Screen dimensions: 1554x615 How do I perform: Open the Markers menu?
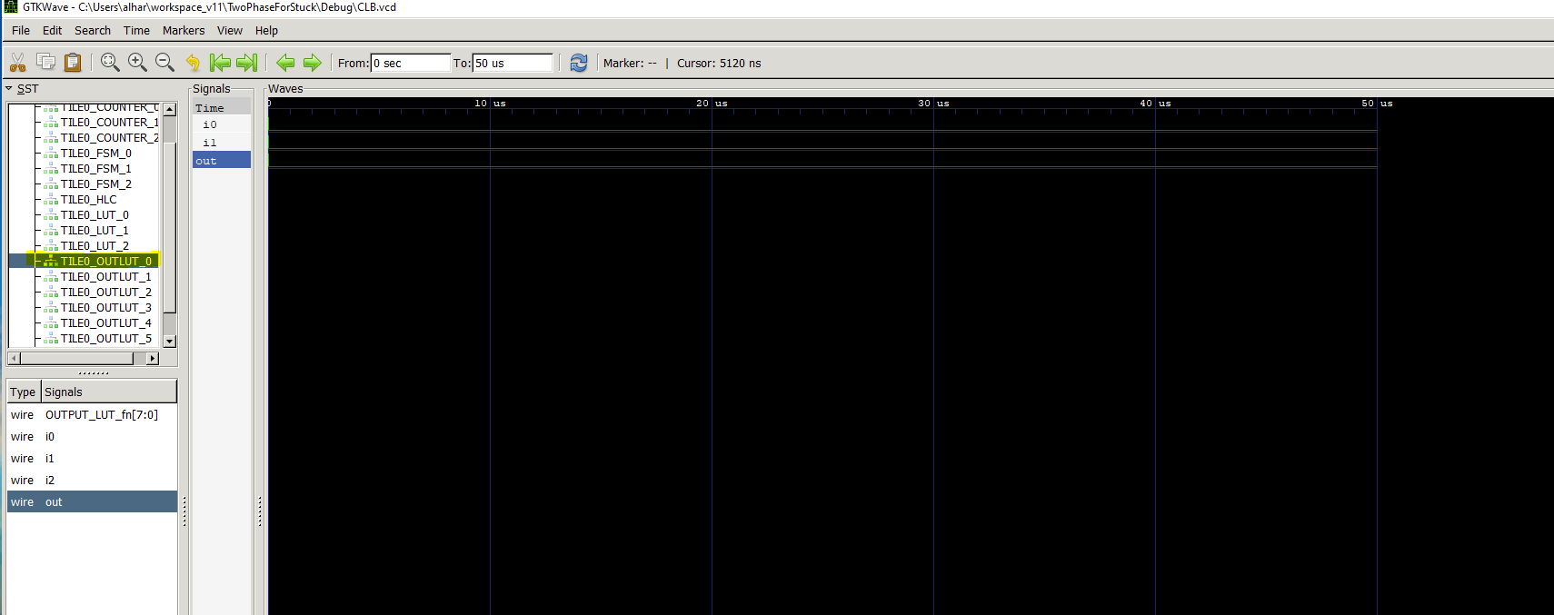(x=184, y=31)
